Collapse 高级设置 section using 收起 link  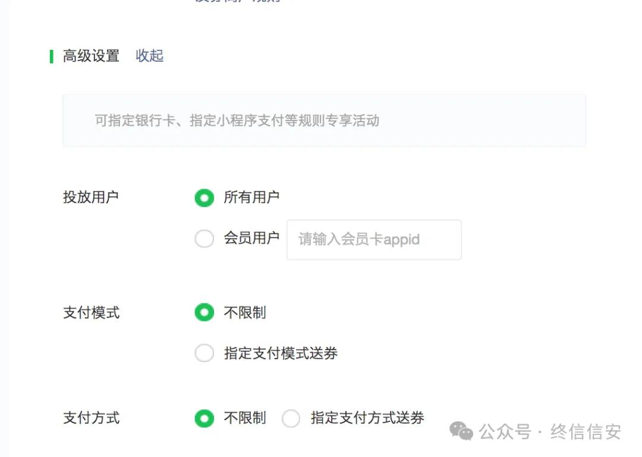[149, 56]
